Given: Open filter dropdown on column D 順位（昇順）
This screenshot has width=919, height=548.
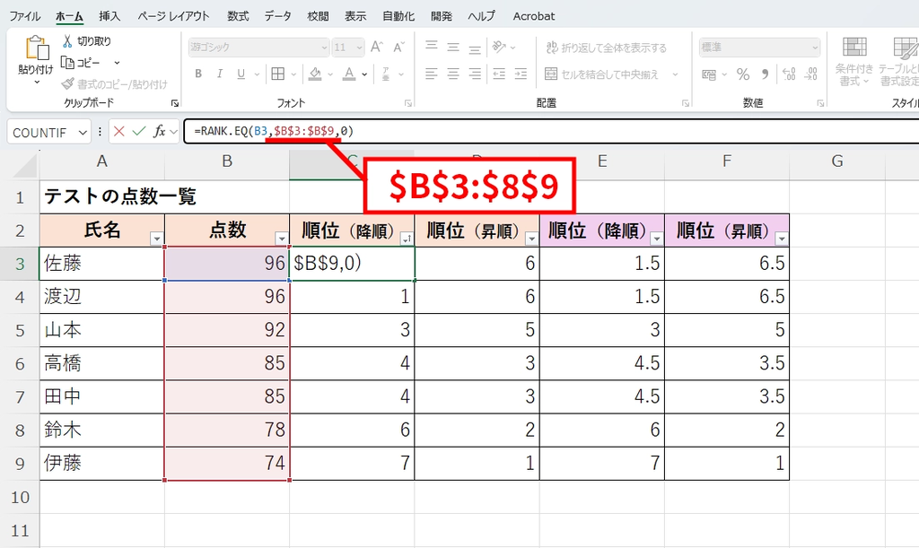Looking at the screenshot, I should [531, 239].
